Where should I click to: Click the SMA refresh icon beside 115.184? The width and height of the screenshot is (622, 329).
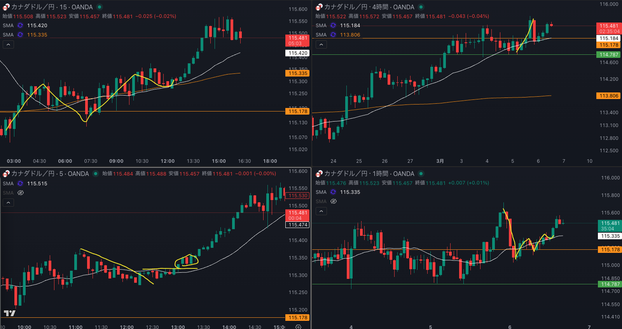pos(333,25)
